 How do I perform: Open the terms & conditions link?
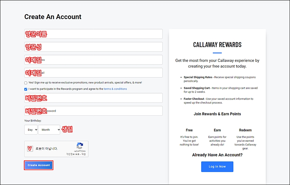(115, 89)
